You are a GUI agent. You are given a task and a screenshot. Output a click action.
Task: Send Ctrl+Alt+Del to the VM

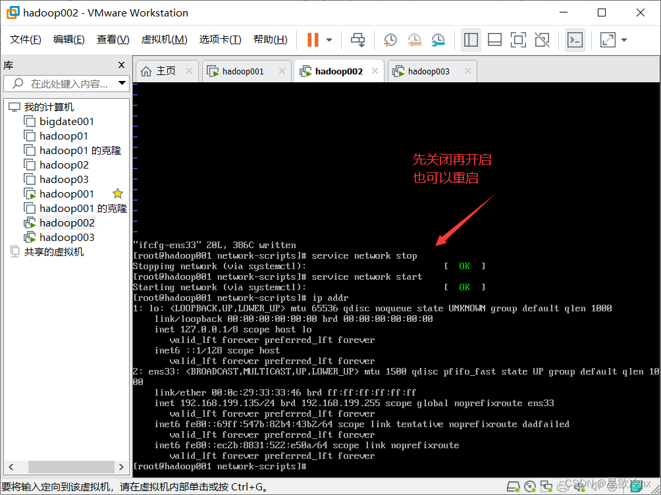coord(358,40)
